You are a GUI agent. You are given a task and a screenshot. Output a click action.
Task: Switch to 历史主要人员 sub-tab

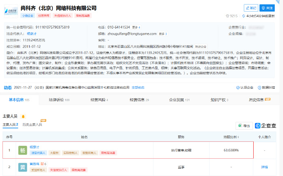point(32,124)
